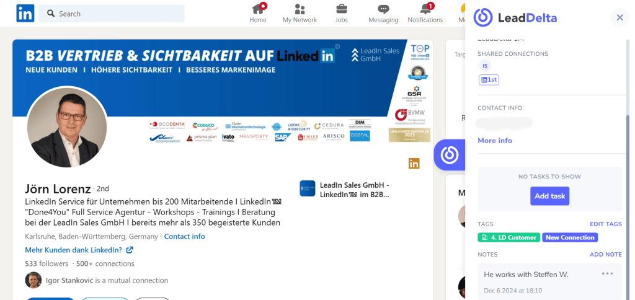Image resolution: width=635 pixels, height=300 pixels.
Task: Open My Network icon
Action: tap(300, 9)
